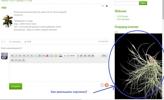Click the Найти search button

tap(143, 3)
